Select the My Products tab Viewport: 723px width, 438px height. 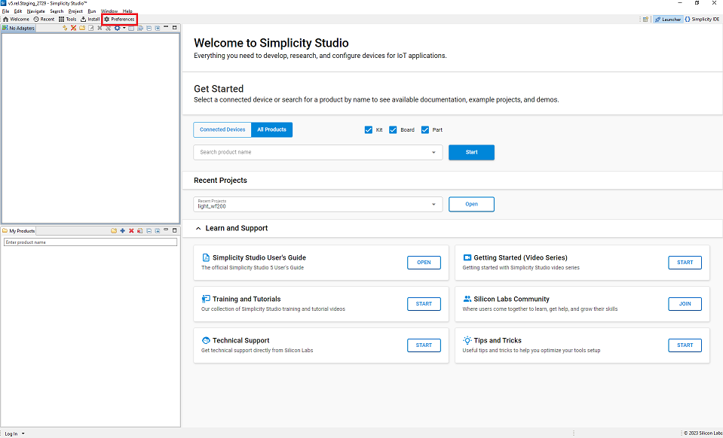(x=18, y=230)
